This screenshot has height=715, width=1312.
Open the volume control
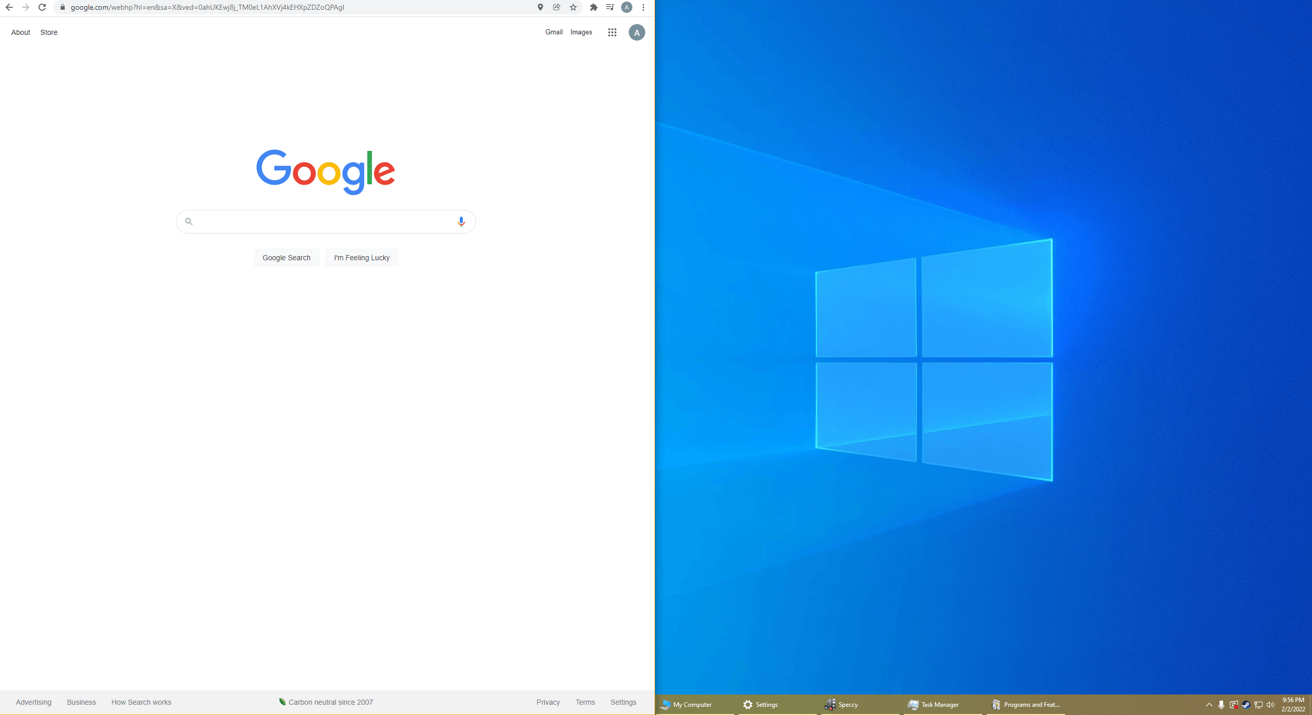[x=1270, y=705]
